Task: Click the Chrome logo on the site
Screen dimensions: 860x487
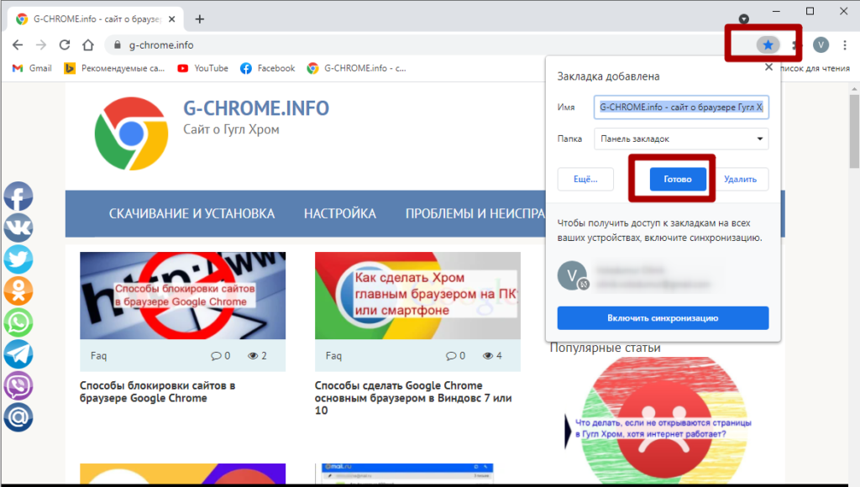Action: 131,134
